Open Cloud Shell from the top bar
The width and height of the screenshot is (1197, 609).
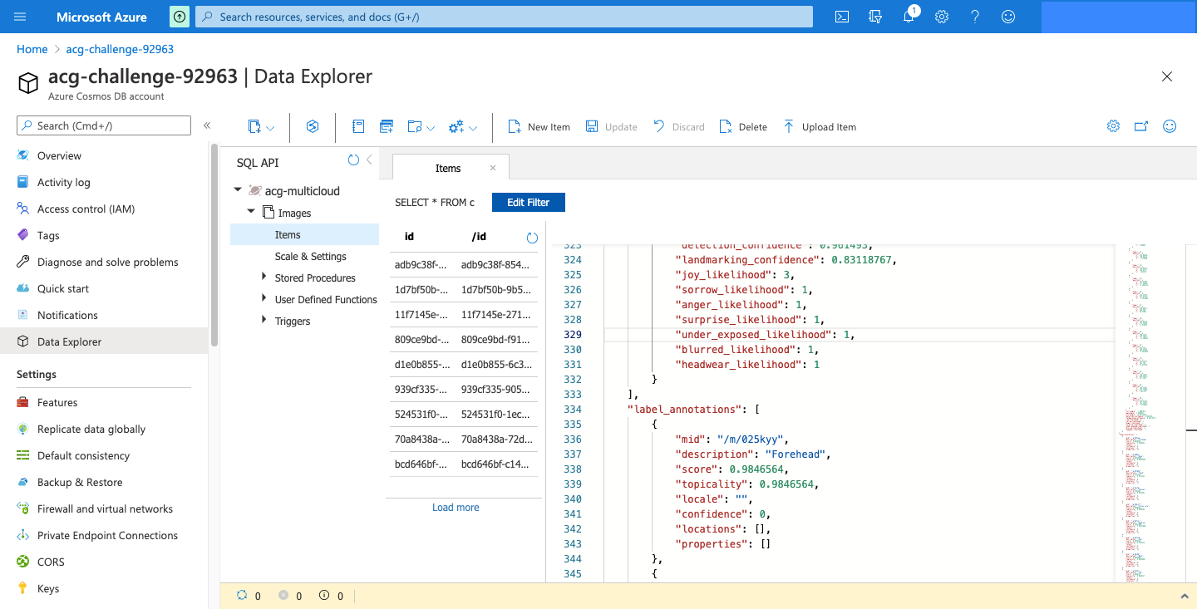coord(842,17)
